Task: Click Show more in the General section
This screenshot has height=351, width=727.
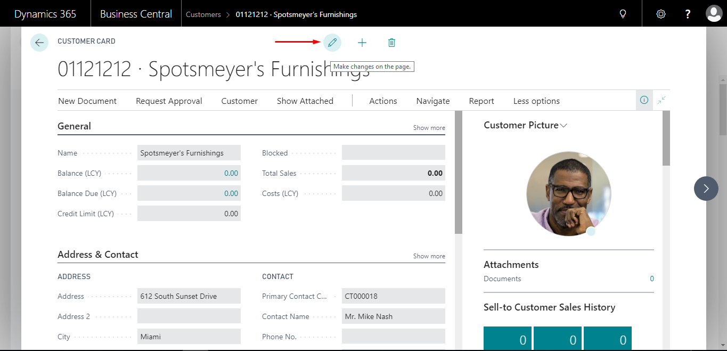Action: pyautogui.click(x=429, y=128)
